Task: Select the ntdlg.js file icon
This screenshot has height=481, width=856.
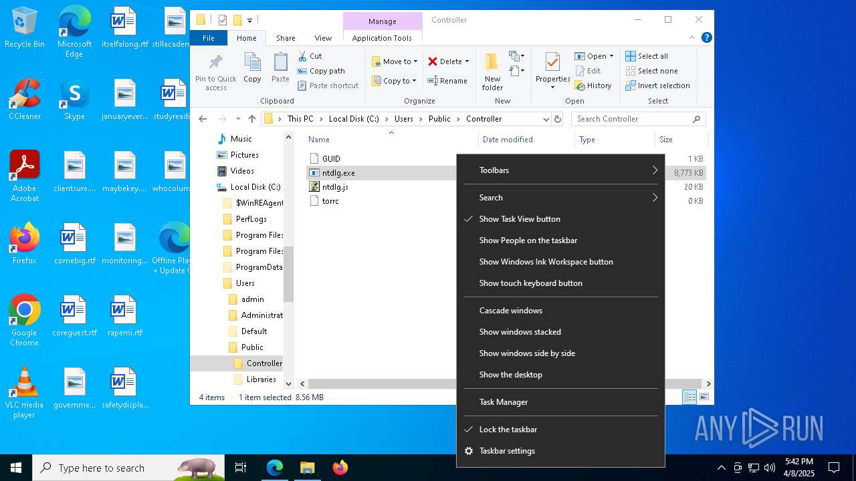Action: [x=314, y=187]
